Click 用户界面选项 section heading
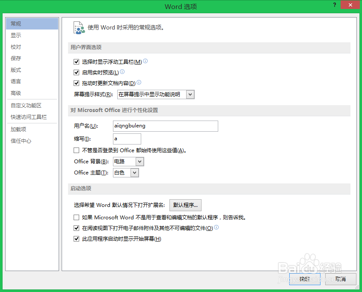The width and height of the screenshot is (362, 292). 86,47
